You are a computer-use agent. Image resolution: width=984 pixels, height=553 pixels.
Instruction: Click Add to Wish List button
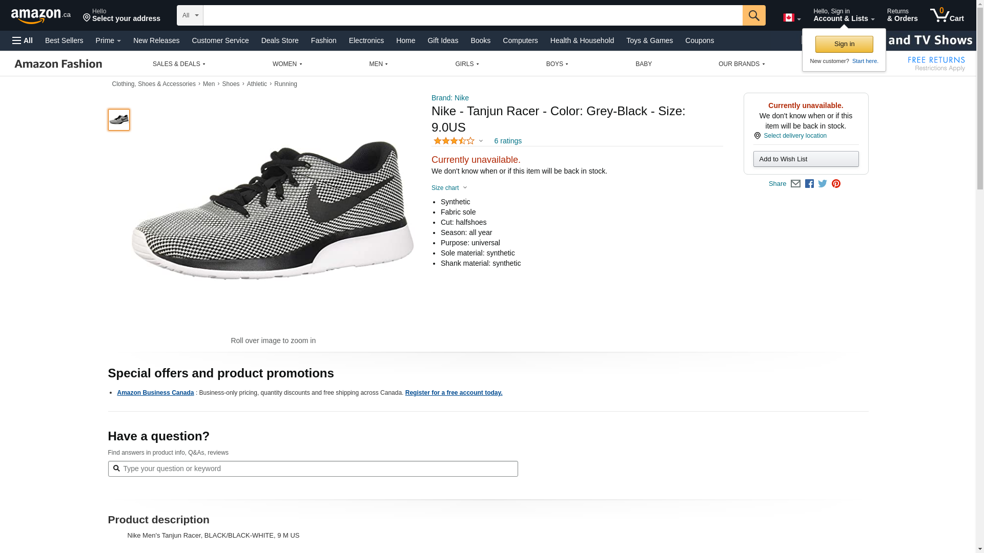(806, 159)
